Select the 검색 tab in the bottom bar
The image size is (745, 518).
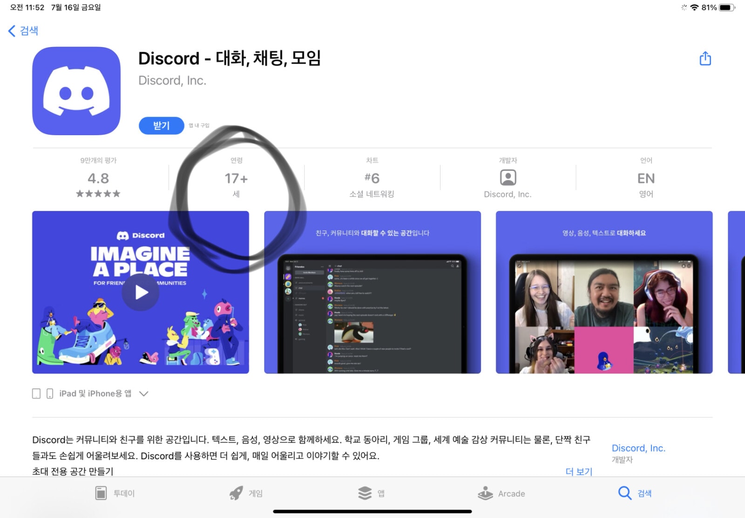(x=635, y=493)
